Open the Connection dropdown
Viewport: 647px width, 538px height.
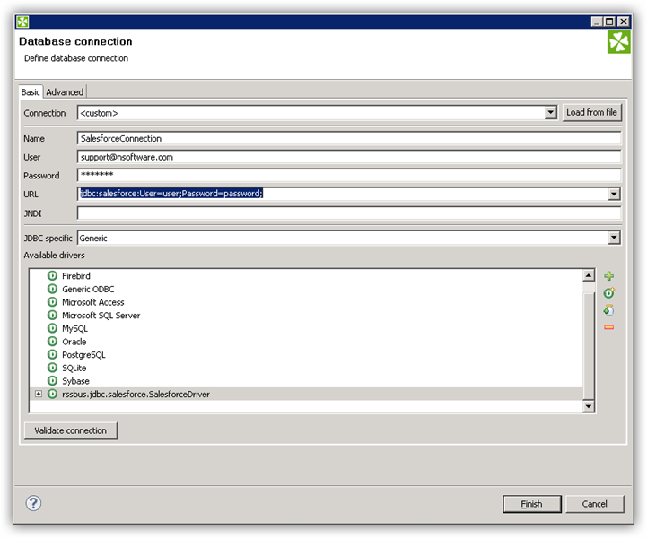point(551,113)
